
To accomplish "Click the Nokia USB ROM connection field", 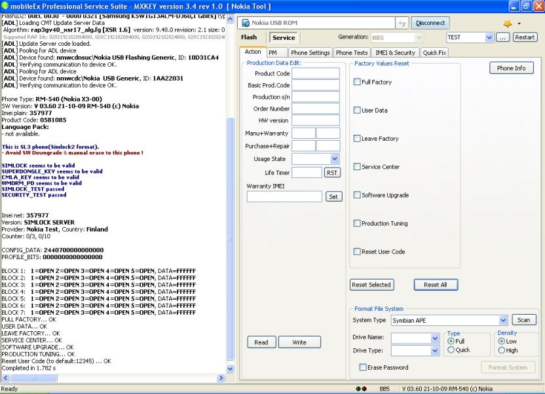I will (x=316, y=23).
